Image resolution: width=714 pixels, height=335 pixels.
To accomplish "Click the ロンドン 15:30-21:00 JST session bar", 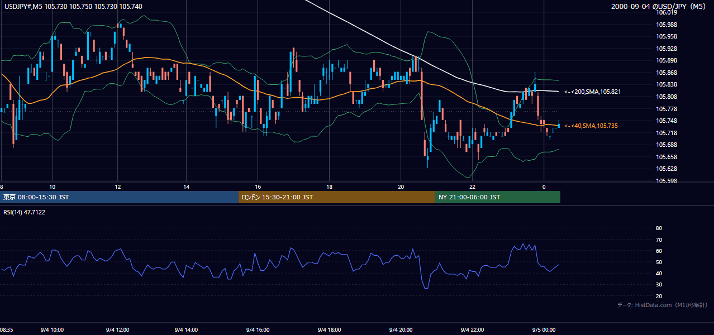I will tap(337, 197).
